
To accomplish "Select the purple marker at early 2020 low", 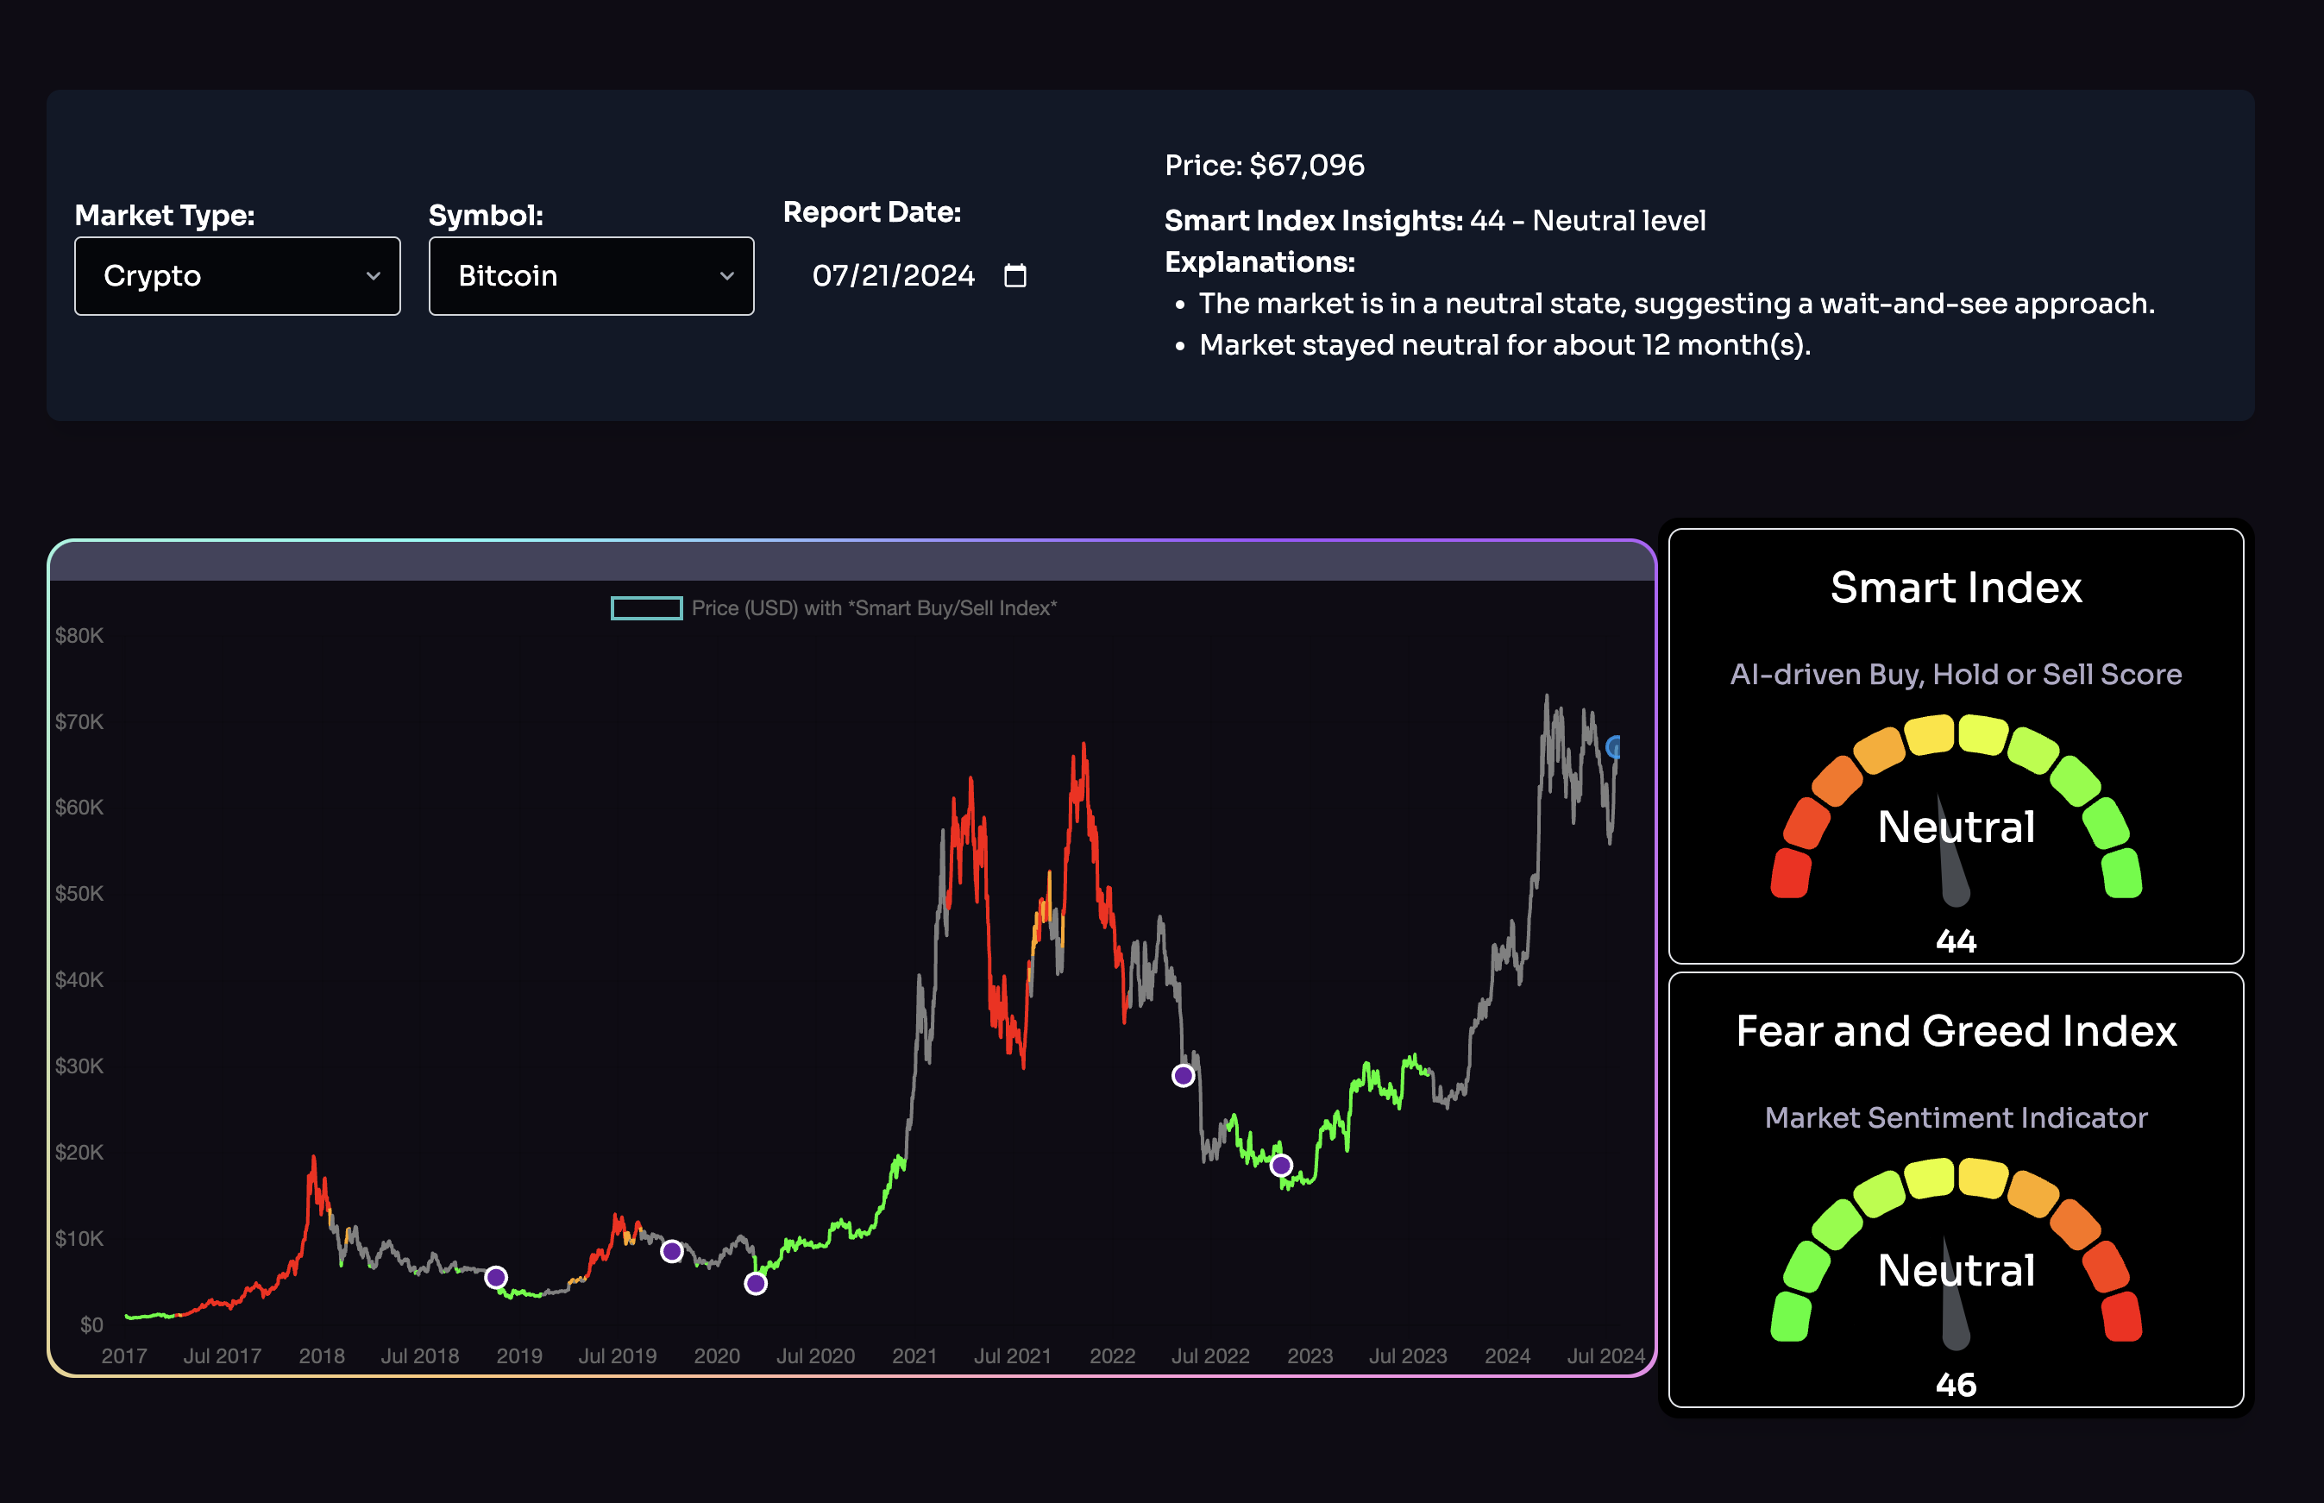I will pyautogui.click(x=755, y=1283).
